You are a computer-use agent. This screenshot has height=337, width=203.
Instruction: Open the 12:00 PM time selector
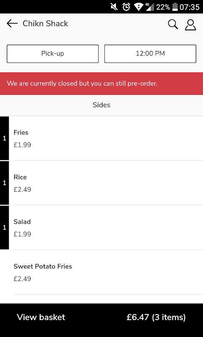coord(150,54)
